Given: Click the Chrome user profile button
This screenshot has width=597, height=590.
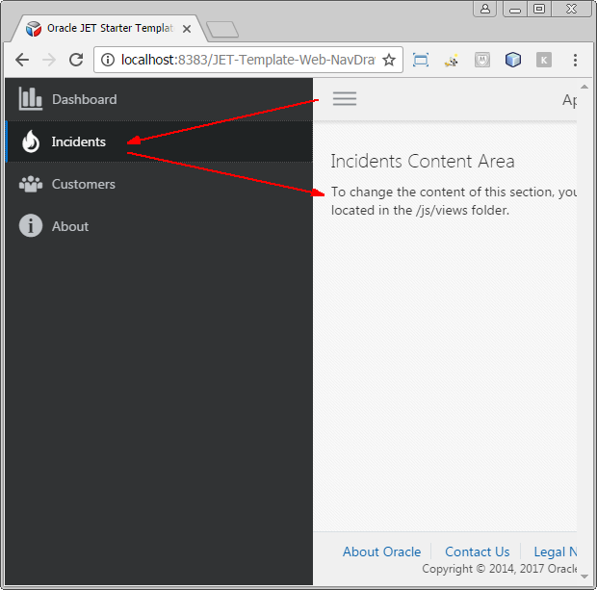Looking at the screenshot, I should point(485,9).
